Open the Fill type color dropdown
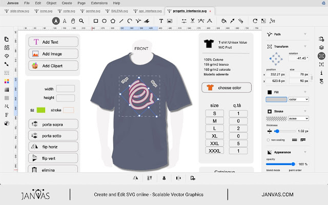Image resolution: width=328 pixels, height=205 pixels. [298, 99]
